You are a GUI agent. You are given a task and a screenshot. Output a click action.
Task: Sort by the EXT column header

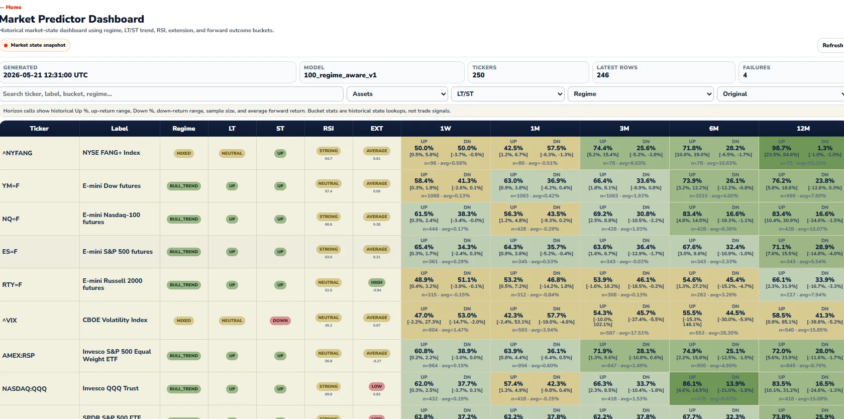377,129
